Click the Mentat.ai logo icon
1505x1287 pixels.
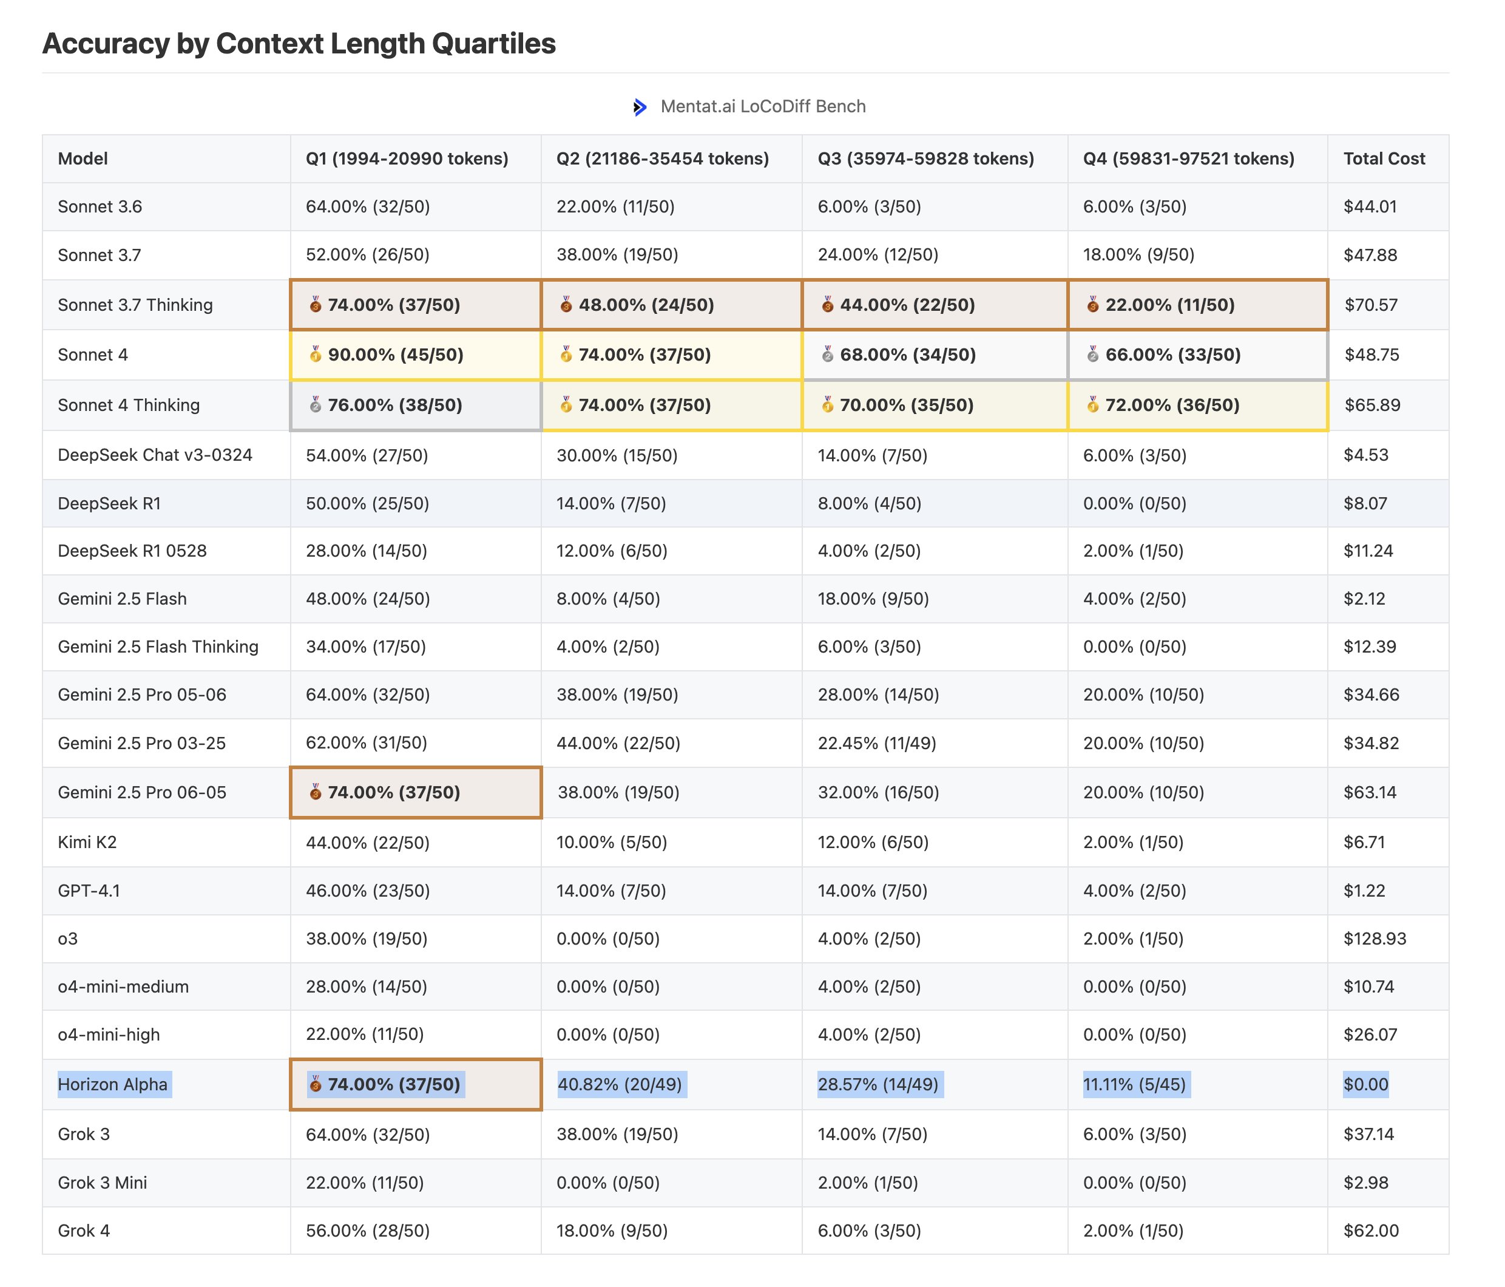(640, 107)
